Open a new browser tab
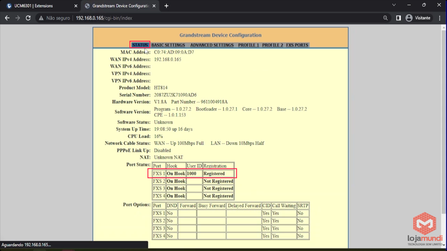This screenshot has width=447, height=251. coord(166,6)
